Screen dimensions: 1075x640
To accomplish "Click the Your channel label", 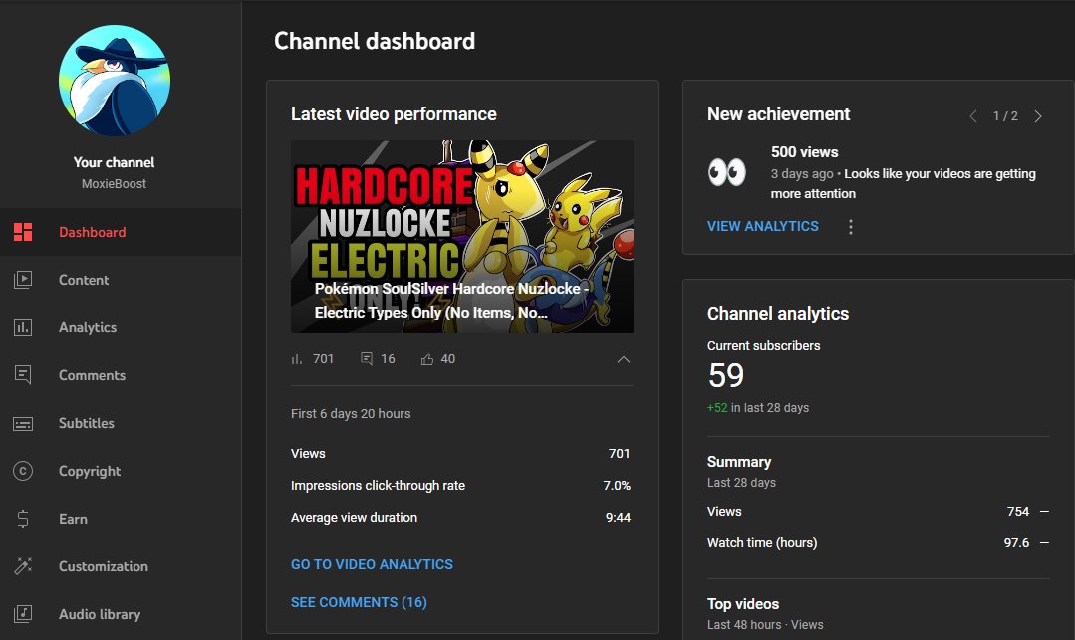I will click(x=114, y=162).
